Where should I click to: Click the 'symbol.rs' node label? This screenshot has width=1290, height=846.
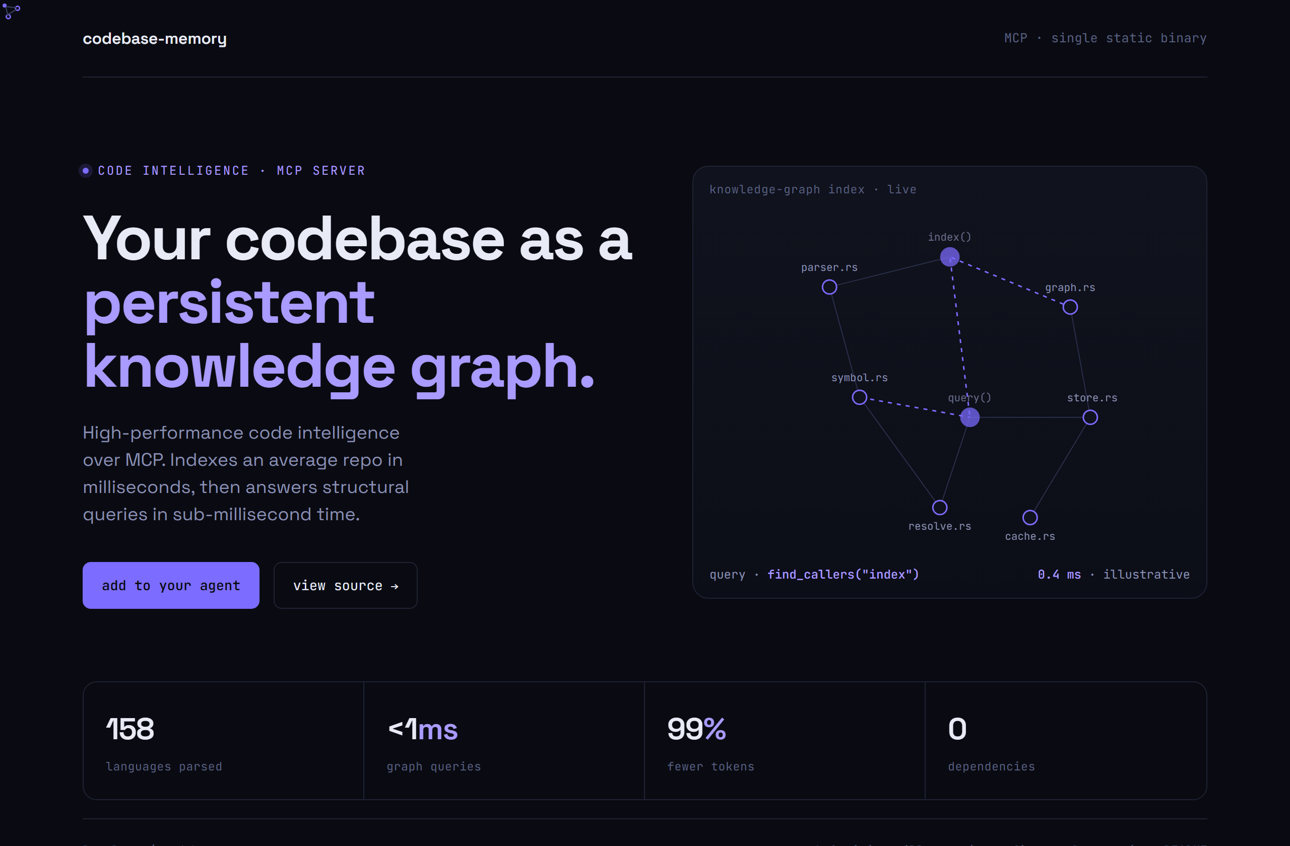[859, 378]
